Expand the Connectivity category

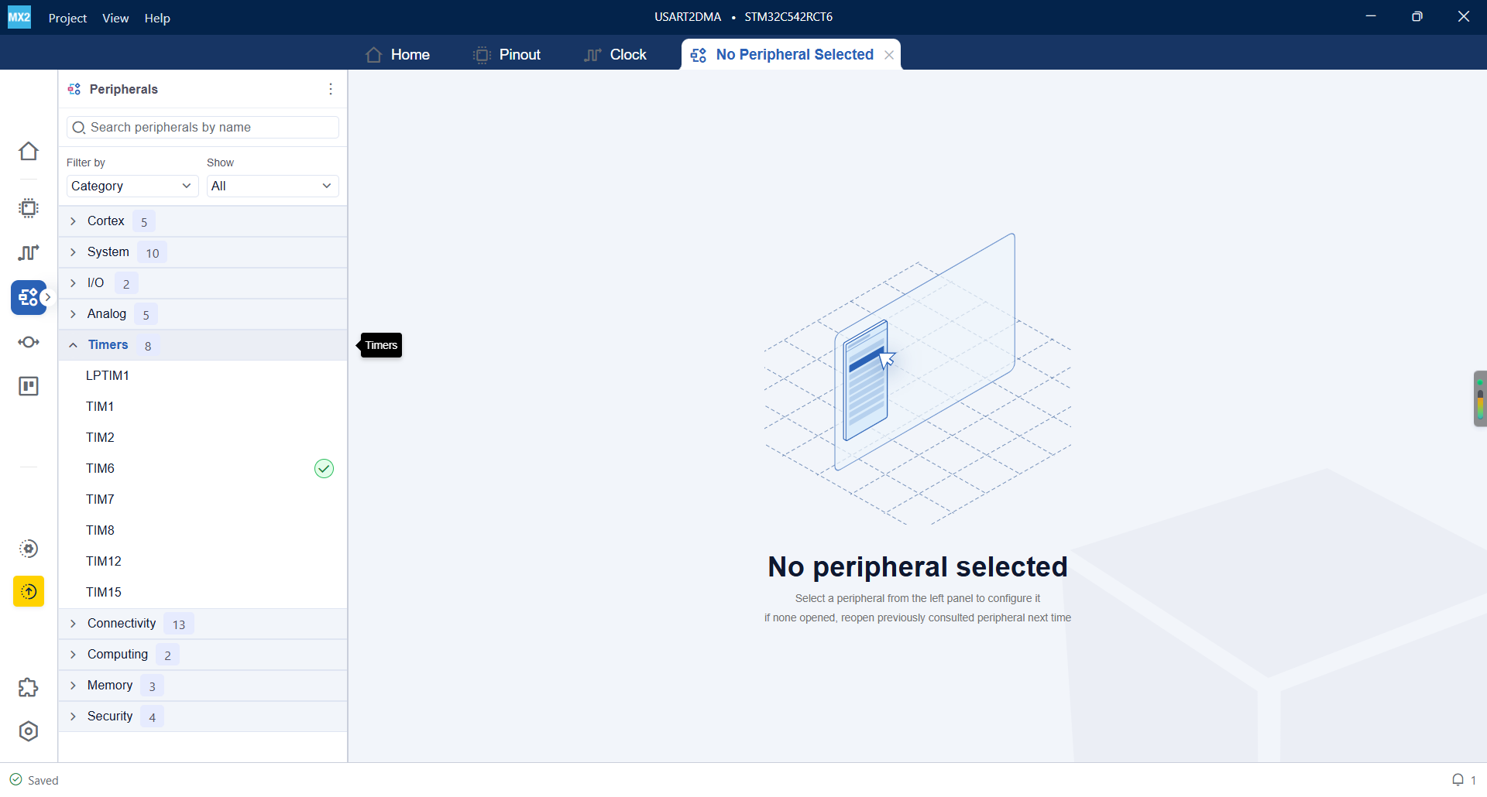click(x=202, y=624)
